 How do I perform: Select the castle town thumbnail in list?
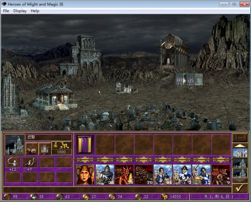click(x=240, y=153)
